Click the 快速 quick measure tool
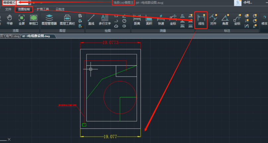268x143 pixels. [x=161, y=19]
